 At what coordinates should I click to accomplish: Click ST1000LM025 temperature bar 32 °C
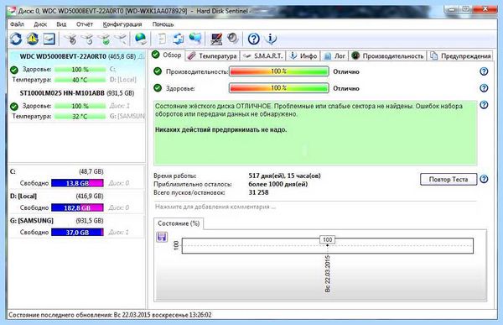tap(80, 117)
